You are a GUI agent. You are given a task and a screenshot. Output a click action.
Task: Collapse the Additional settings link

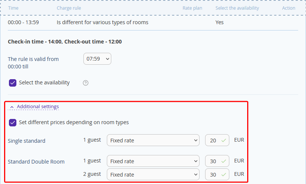coord(38,107)
